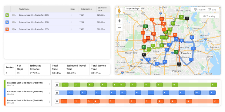Sort table by Estimated Time column header
Viewport: 225px width, 112px height.
tap(102, 9)
